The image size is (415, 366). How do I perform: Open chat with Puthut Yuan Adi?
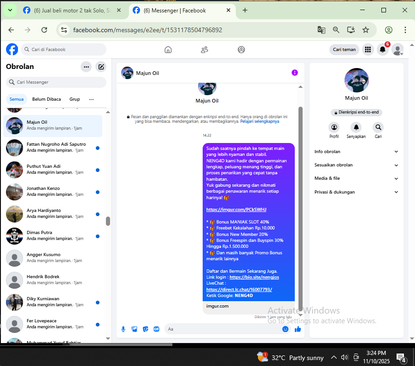(53, 170)
